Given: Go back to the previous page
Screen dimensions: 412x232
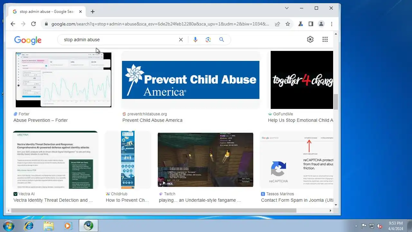Looking at the screenshot, I should pos(13,24).
